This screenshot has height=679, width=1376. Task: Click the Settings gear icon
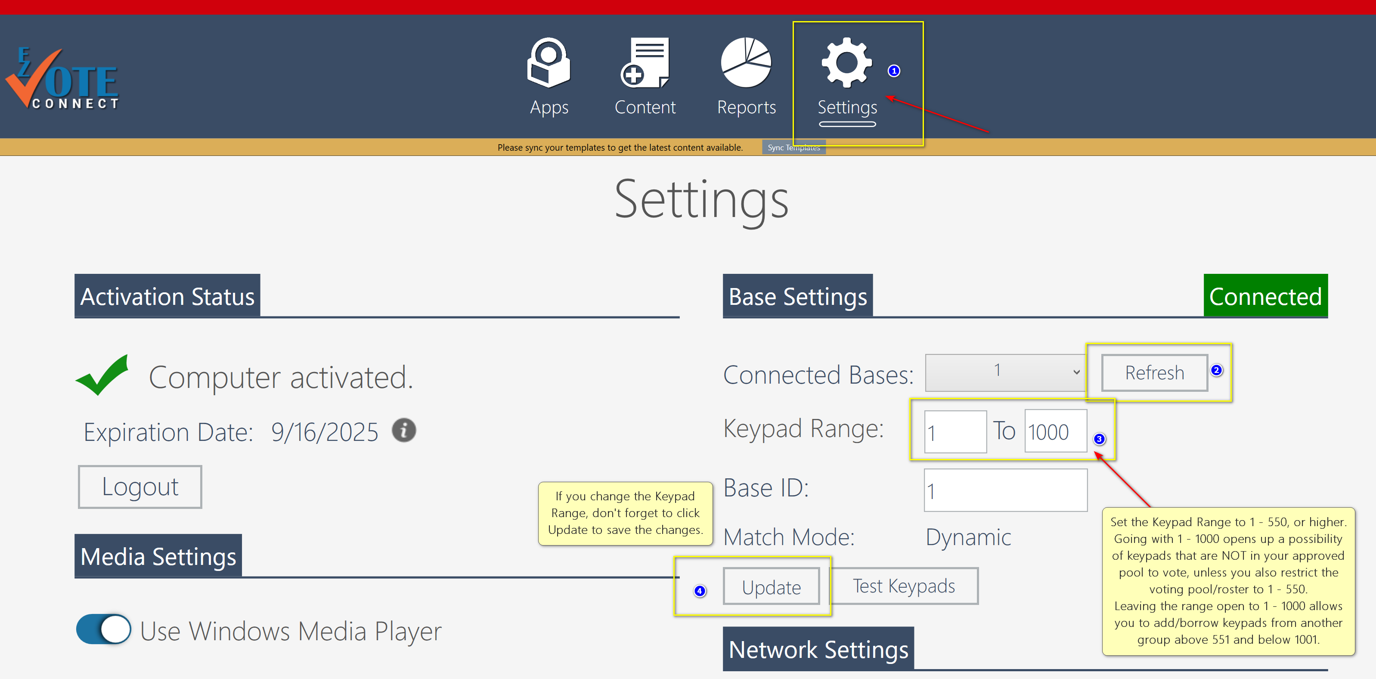click(846, 62)
